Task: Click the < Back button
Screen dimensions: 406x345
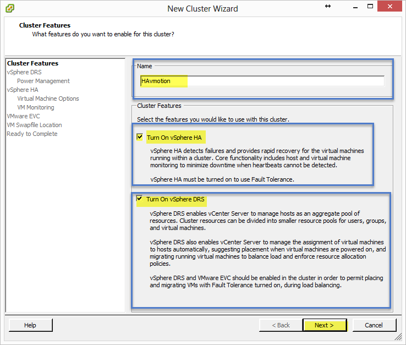Action: [x=281, y=325]
